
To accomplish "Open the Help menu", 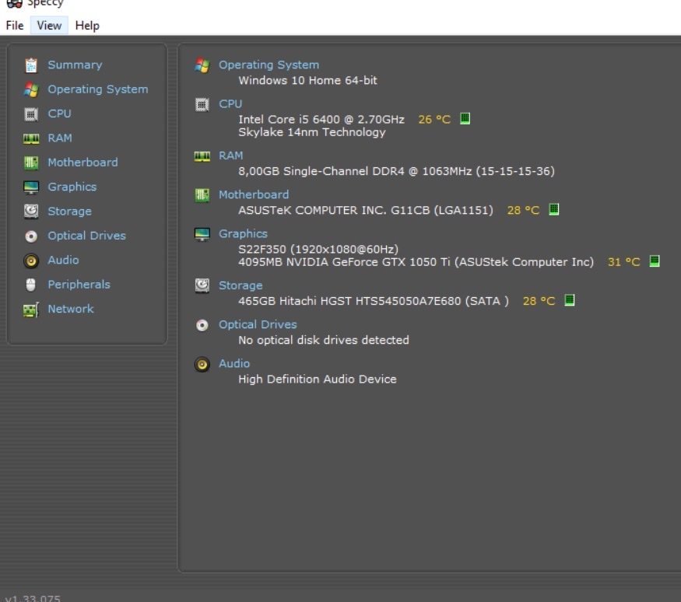I will pos(87,25).
